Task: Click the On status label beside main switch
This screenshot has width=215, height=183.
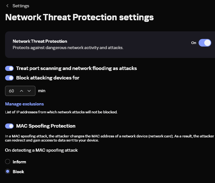Action: (194, 43)
